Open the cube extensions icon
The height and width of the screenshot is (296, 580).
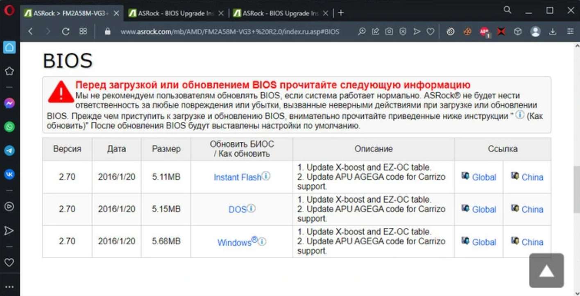tap(518, 32)
